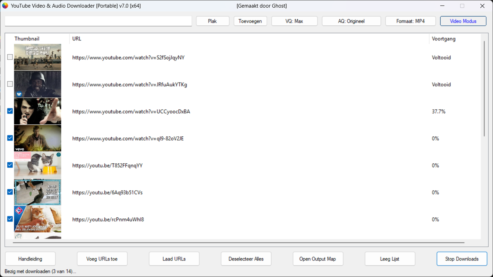Close the downloader window

(482, 6)
